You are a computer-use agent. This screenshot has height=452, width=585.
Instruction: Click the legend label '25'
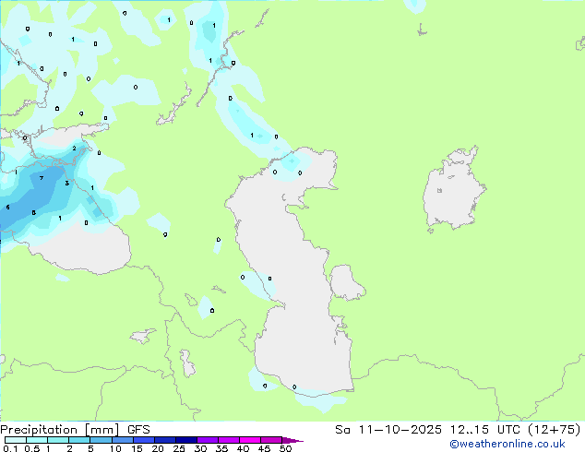[x=179, y=448]
